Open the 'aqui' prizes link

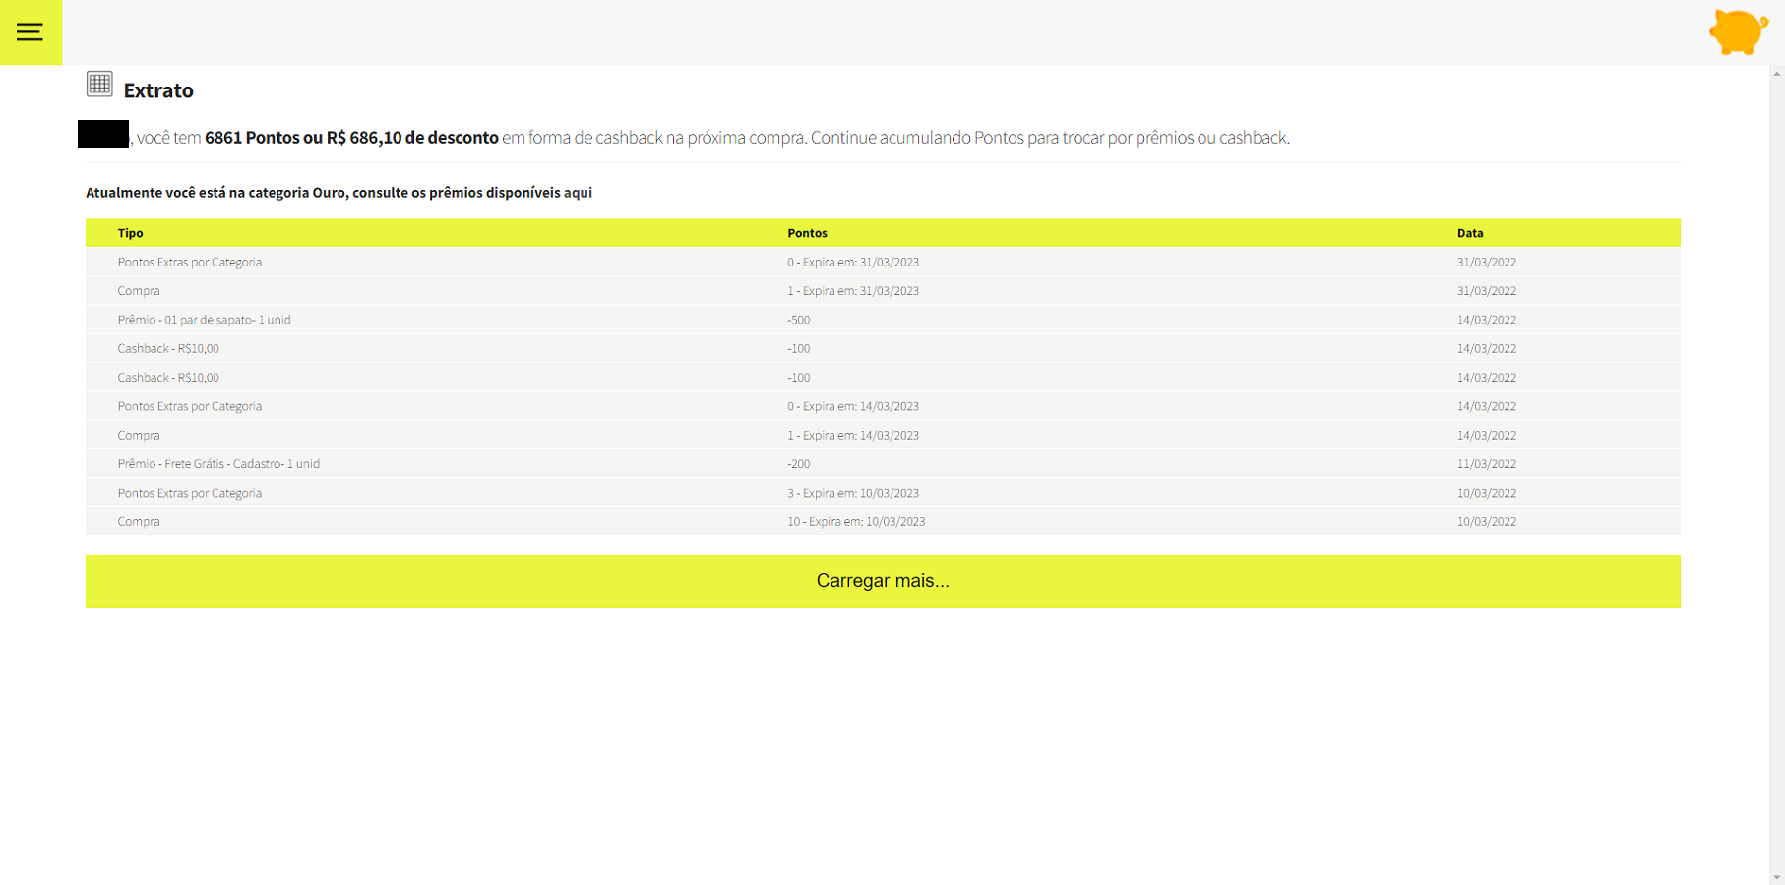pyautogui.click(x=578, y=193)
